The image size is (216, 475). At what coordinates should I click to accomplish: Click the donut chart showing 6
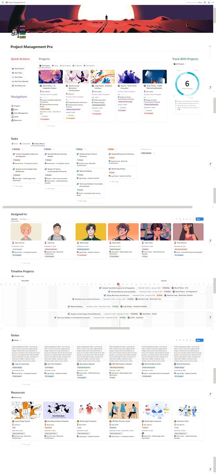187,84
